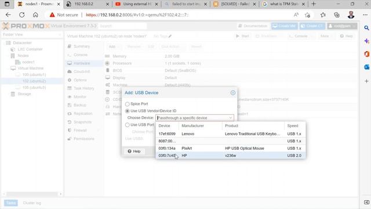Click the Create VM button
The height and width of the screenshot is (209, 371).
tap(285, 26)
